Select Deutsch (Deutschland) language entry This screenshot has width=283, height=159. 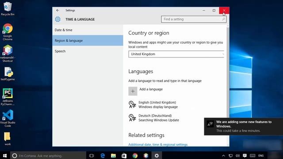[159, 118]
